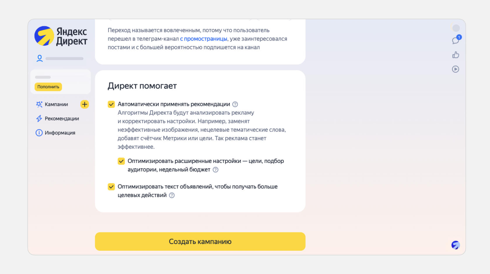The image size is (490, 274).
Task: Click the info icon next to Информация
Action: (x=39, y=133)
